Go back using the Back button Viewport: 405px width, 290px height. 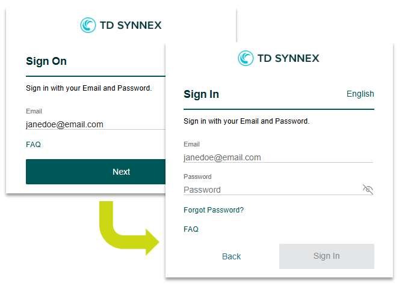(x=231, y=256)
